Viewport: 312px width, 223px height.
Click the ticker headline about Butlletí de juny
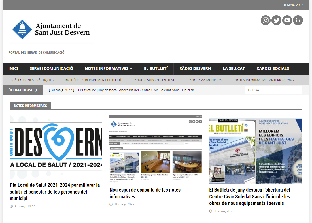135,90
